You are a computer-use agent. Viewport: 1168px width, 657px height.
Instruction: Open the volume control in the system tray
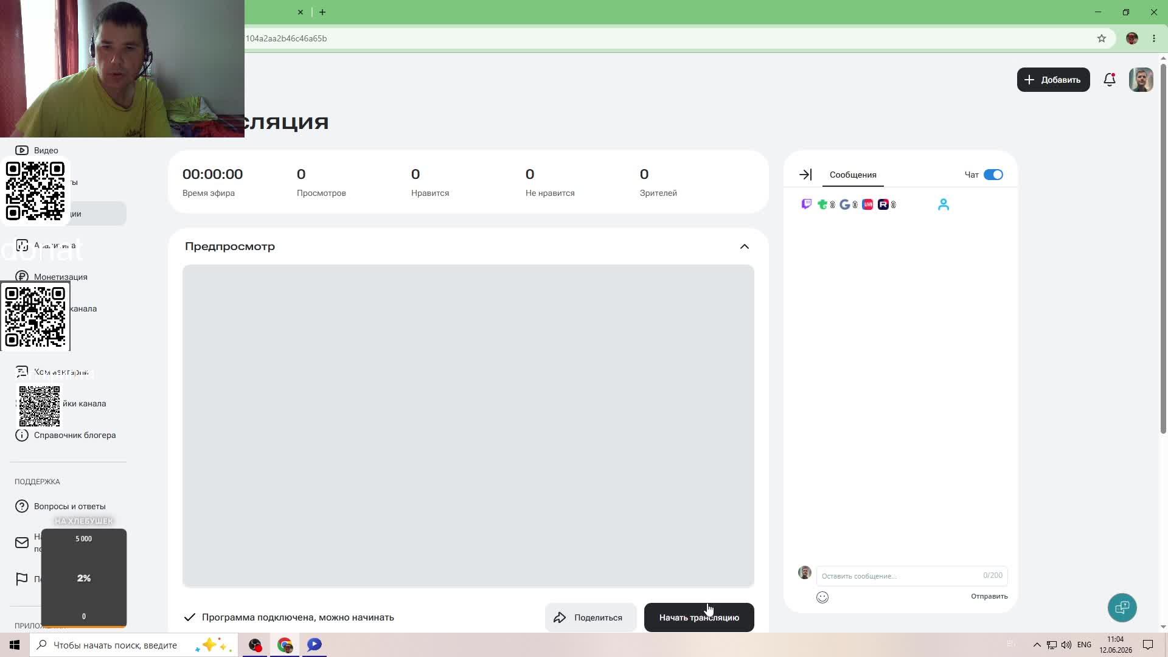tap(1066, 645)
